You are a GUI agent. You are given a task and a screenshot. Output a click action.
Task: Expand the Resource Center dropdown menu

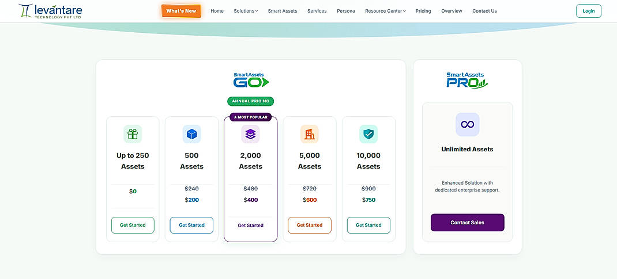point(385,11)
